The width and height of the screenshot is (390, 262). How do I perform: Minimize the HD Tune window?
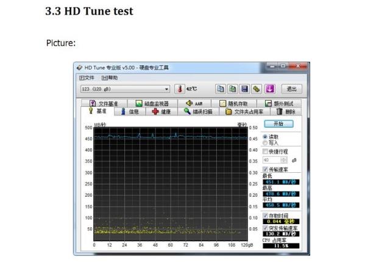coord(272,67)
